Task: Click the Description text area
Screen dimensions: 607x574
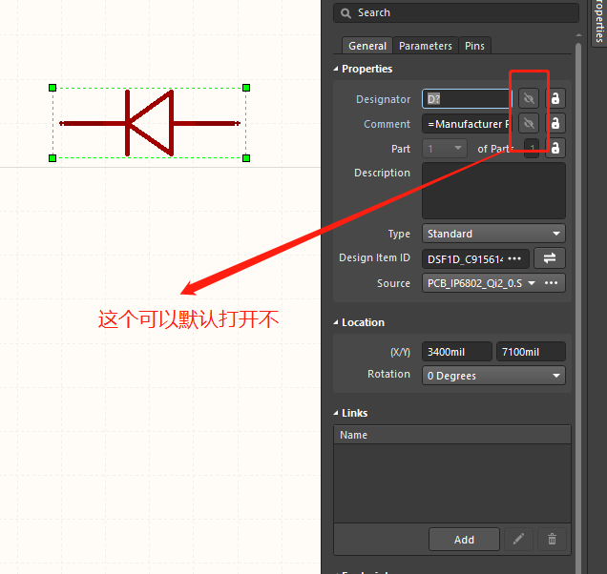Action: (493, 191)
